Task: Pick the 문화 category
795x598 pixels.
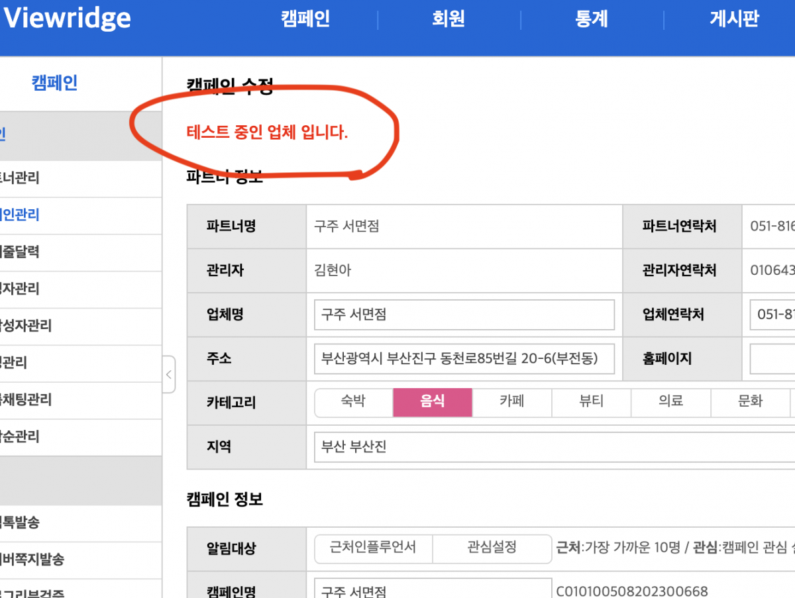Action: click(750, 402)
